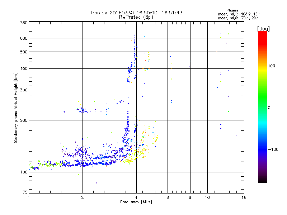The height and width of the screenshot is (215, 287).
Task: Click the 'mean, sd,O:-103.2, 16.1' line
Action: (239, 14)
